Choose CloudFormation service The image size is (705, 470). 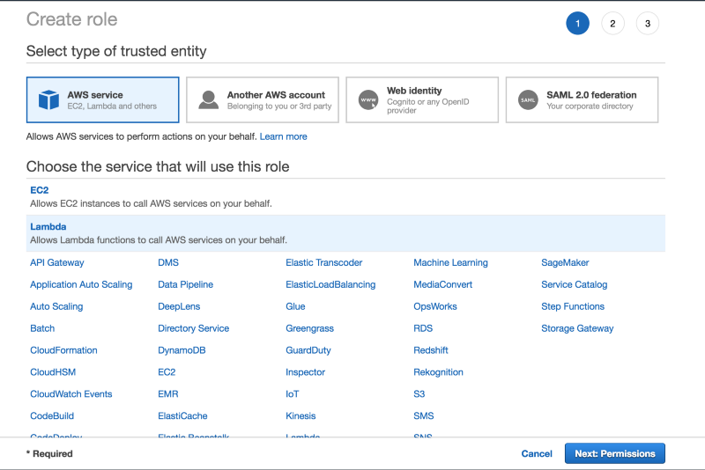click(63, 350)
